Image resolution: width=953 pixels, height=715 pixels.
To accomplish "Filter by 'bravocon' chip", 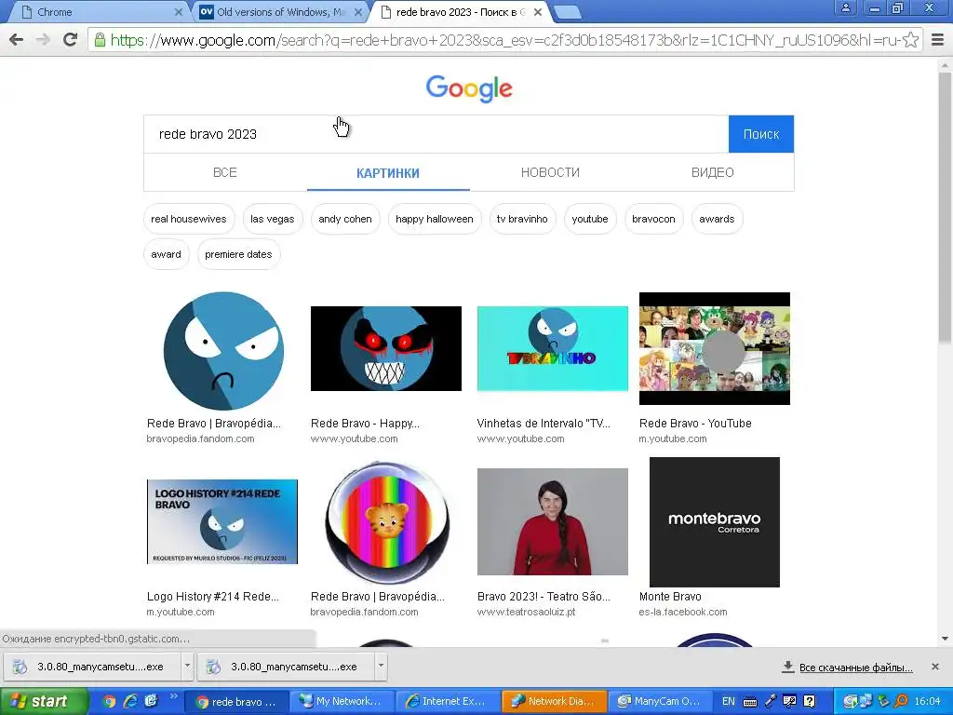I will [x=653, y=219].
